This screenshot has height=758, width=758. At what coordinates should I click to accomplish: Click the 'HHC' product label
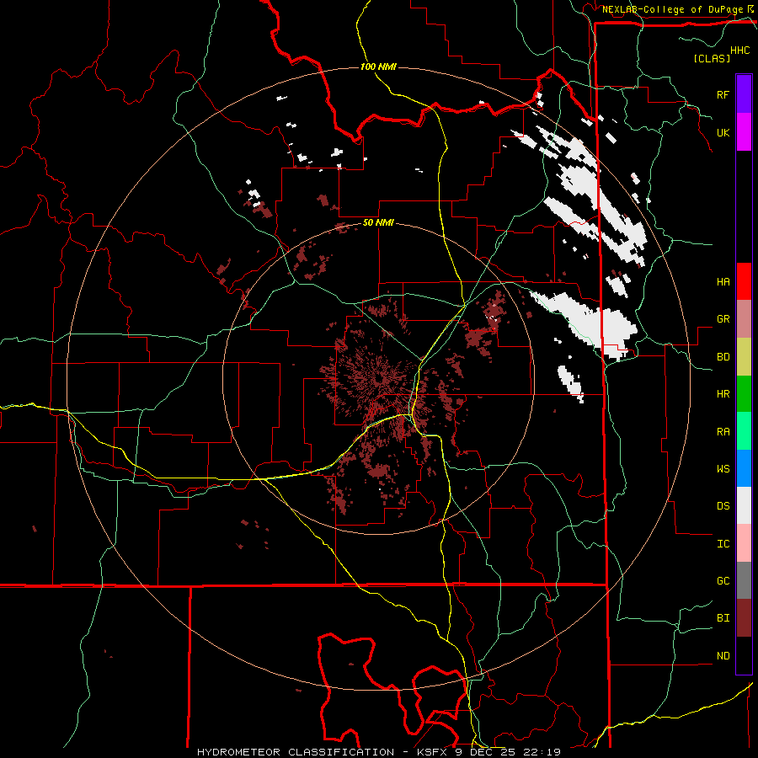(740, 51)
